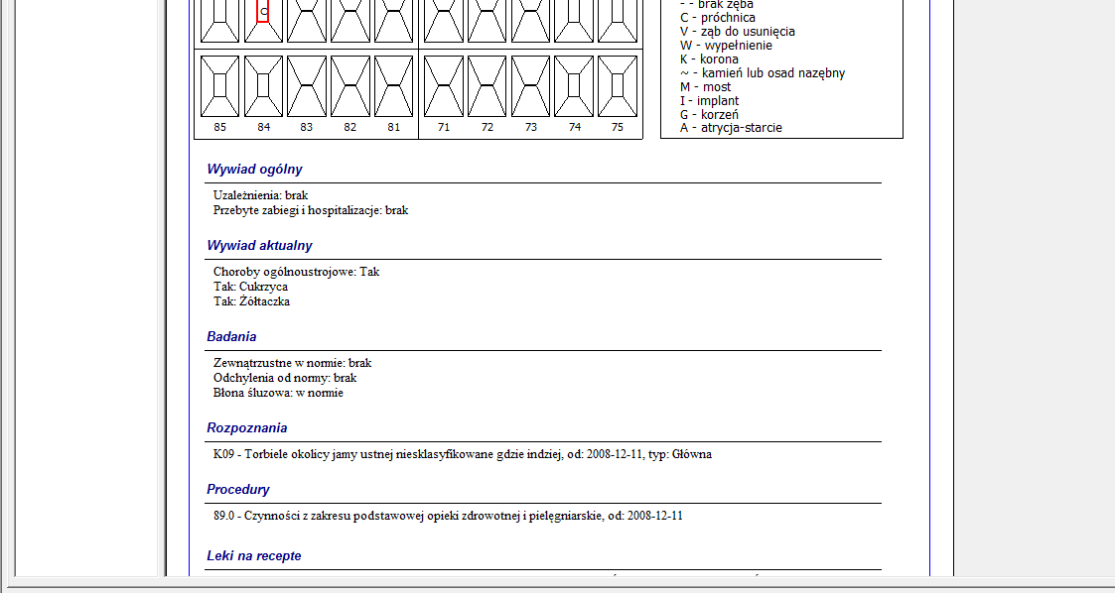Click legend entry 'A - atrycja-starcie'
This screenshot has height=593, width=1115.
[731, 129]
